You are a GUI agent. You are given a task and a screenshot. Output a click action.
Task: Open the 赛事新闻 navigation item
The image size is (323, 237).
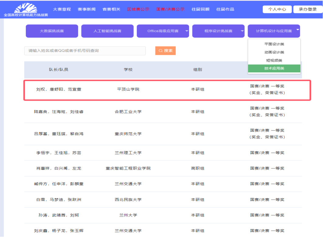[x=86, y=9]
